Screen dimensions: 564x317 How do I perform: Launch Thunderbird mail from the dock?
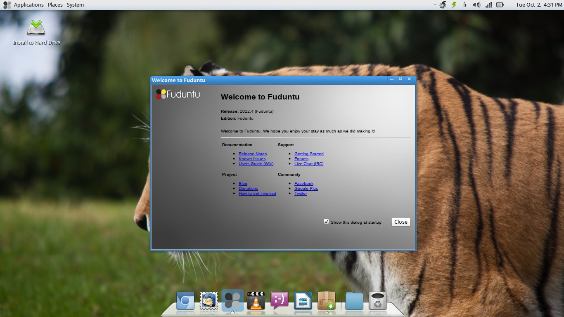click(x=209, y=301)
